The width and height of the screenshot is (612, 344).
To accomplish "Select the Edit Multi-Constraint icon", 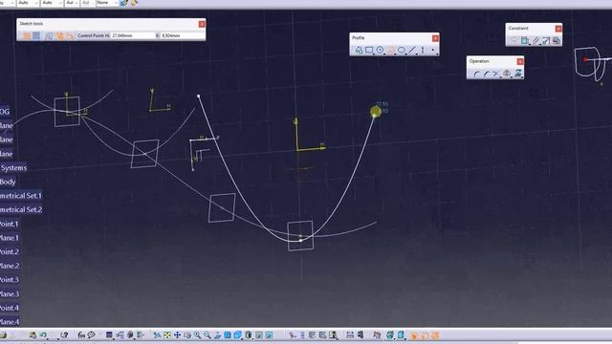I will (x=557, y=40).
